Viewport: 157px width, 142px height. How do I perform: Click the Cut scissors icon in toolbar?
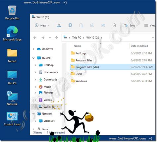pos(59,26)
